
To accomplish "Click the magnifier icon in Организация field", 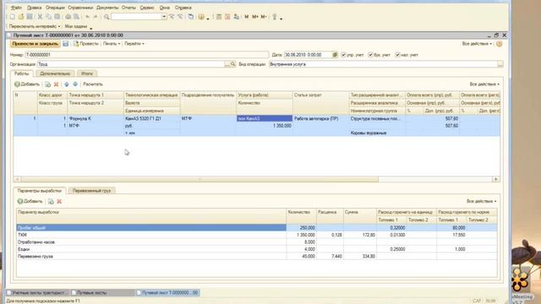I will pyautogui.click(x=233, y=64).
